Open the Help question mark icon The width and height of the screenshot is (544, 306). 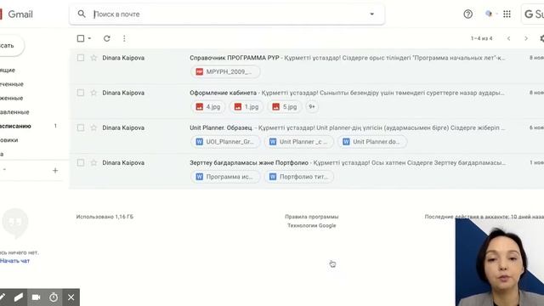tap(468, 14)
